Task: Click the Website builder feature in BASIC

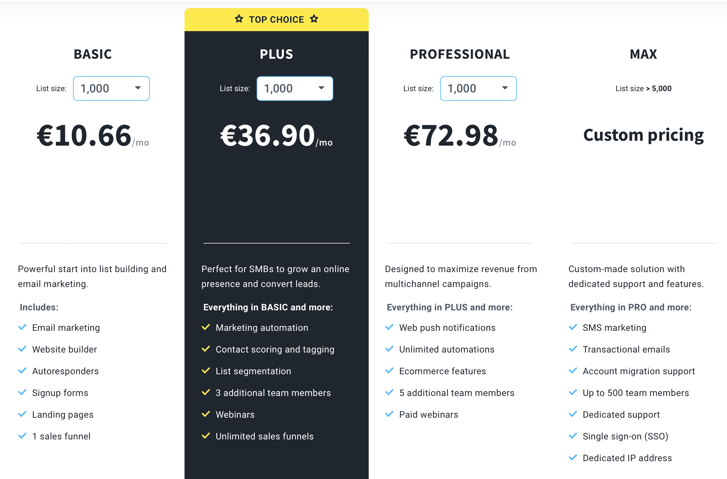Action: click(65, 349)
